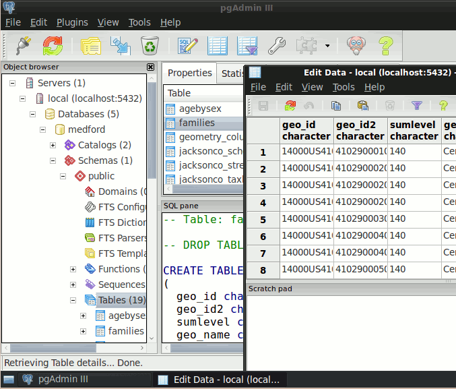Click the FTS Parsers node icon
This screenshot has height=389, width=456.
point(90,238)
